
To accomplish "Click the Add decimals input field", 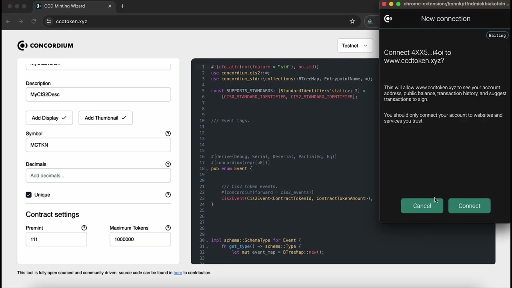I will tap(98, 176).
